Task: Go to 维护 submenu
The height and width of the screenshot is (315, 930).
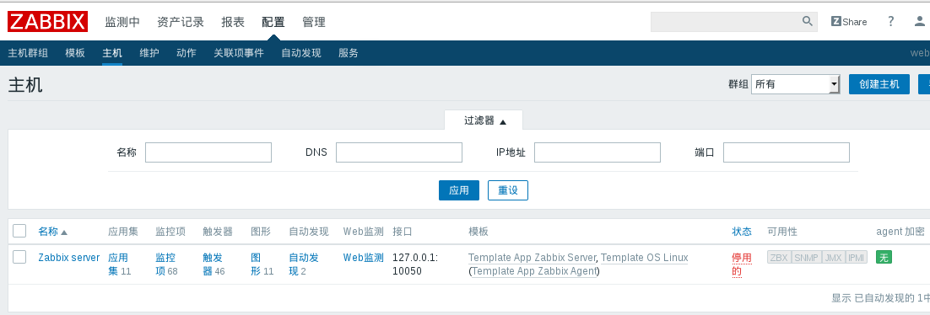Action: coord(149,53)
